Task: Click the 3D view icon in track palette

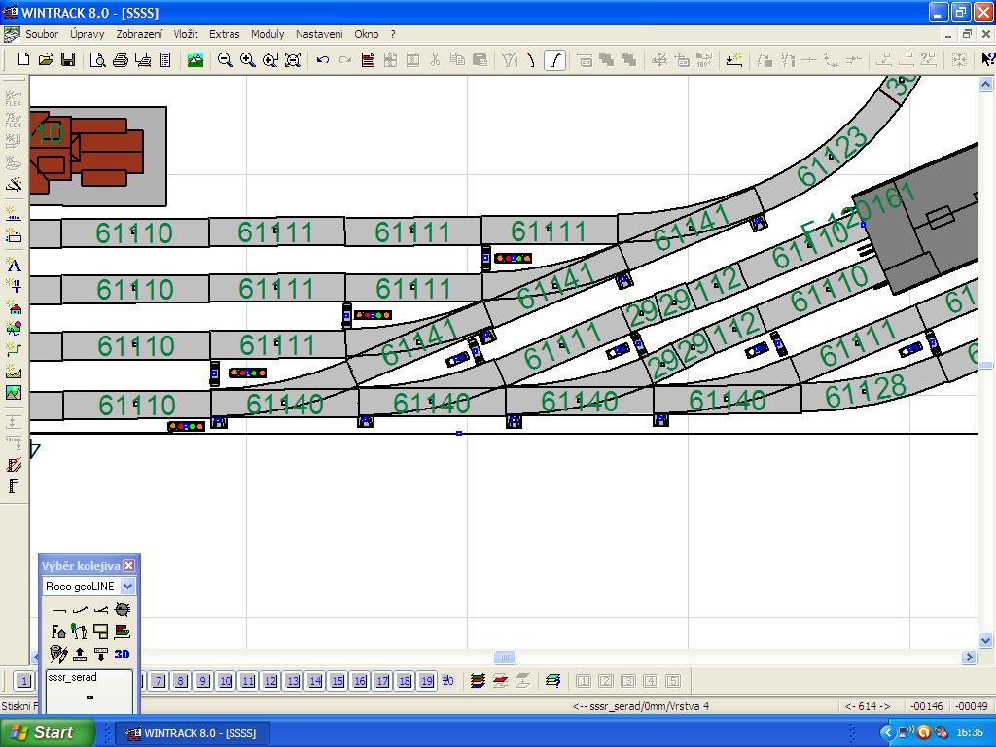Action: pos(122,654)
